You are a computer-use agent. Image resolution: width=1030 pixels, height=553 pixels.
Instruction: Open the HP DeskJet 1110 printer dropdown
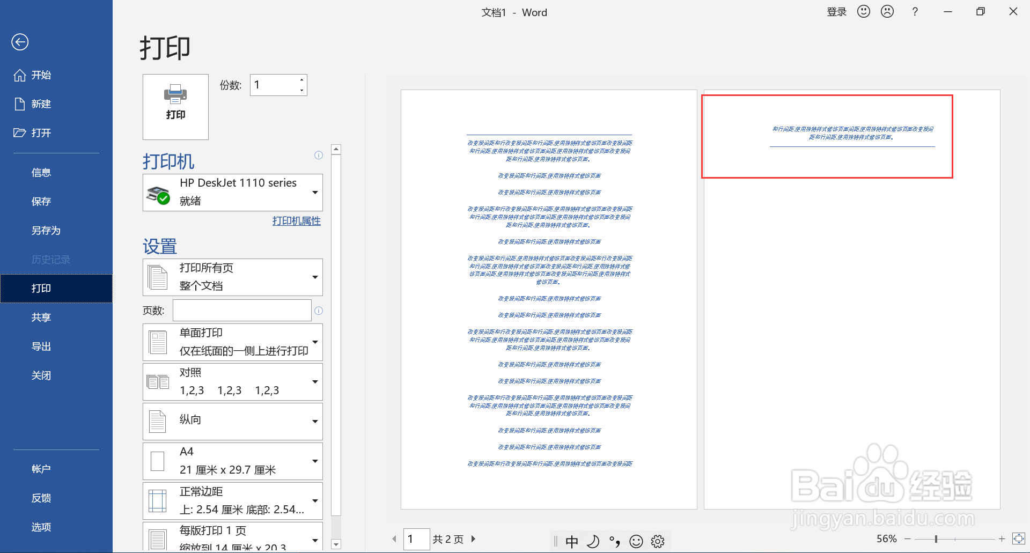233,192
